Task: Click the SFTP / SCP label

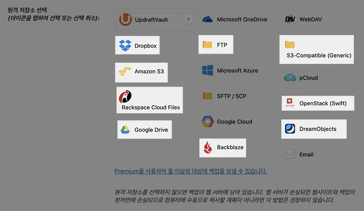Action: (232, 96)
